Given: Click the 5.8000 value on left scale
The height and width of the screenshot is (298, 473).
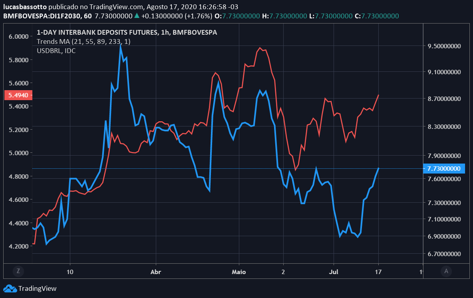Looking at the screenshot, I should pos(18,60).
